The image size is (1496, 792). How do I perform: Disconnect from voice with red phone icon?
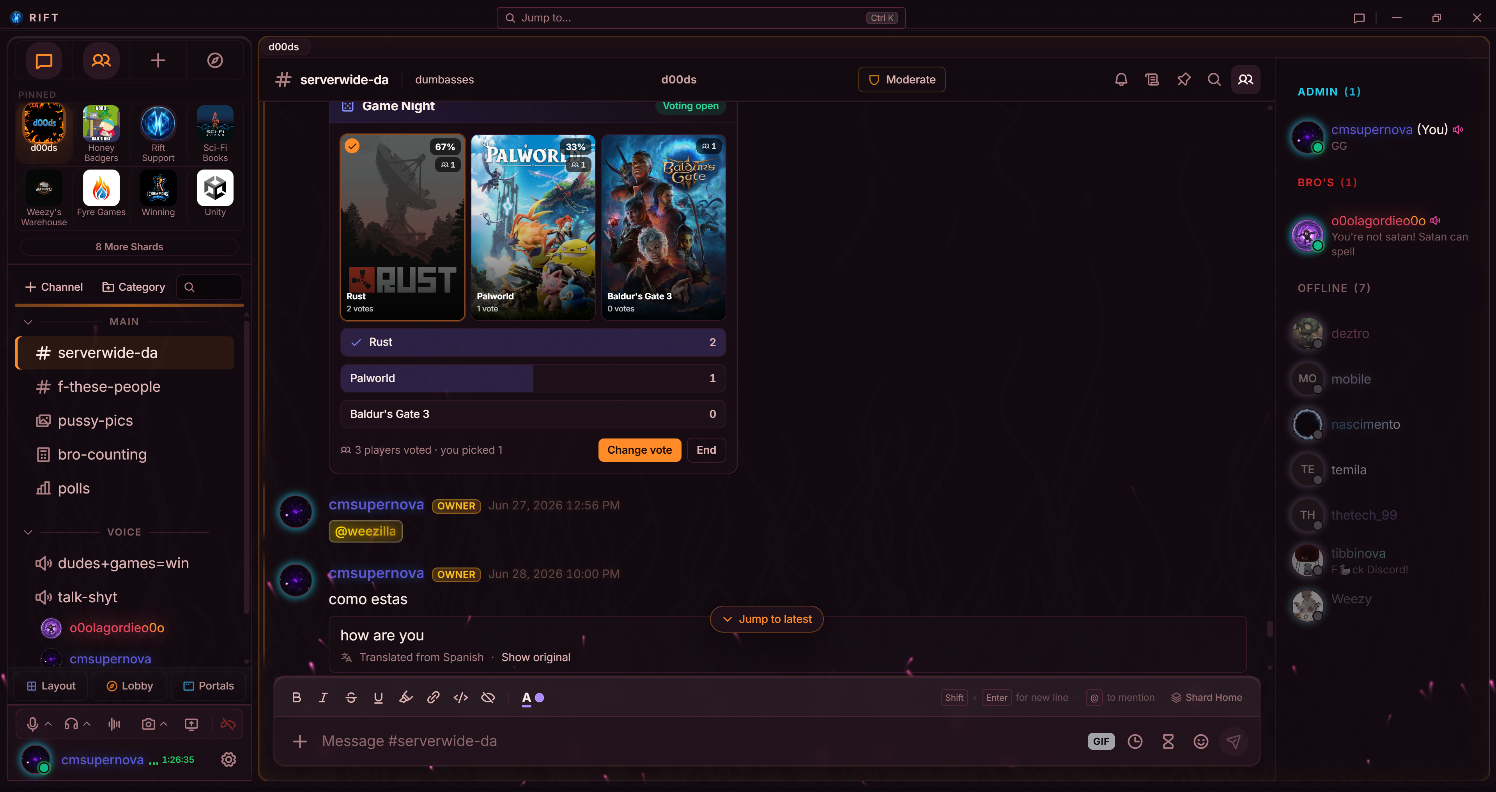point(228,724)
